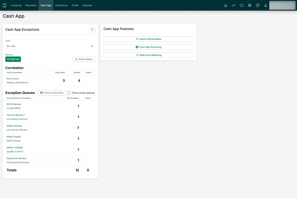Click the Quality Control exception text

[15, 152]
